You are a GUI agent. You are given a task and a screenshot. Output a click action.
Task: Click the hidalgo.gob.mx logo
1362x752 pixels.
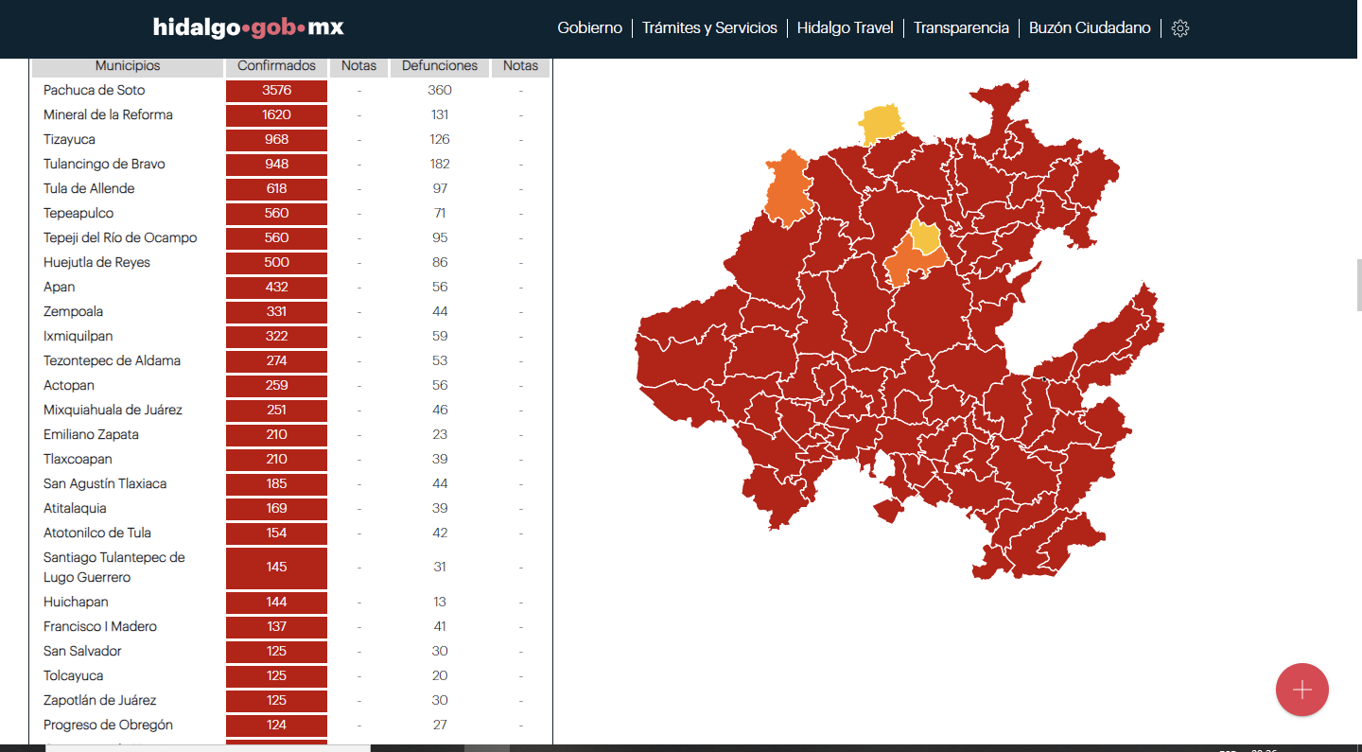point(248,27)
